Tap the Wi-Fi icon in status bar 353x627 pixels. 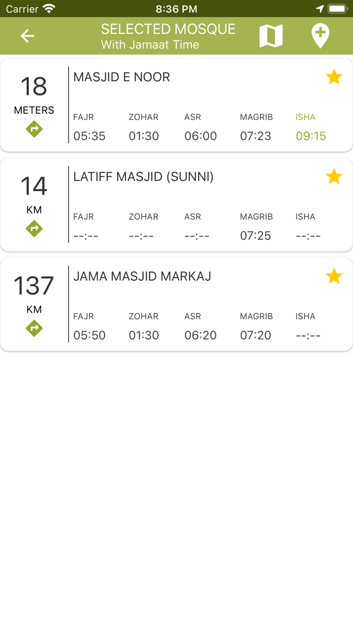click(48, 8)
